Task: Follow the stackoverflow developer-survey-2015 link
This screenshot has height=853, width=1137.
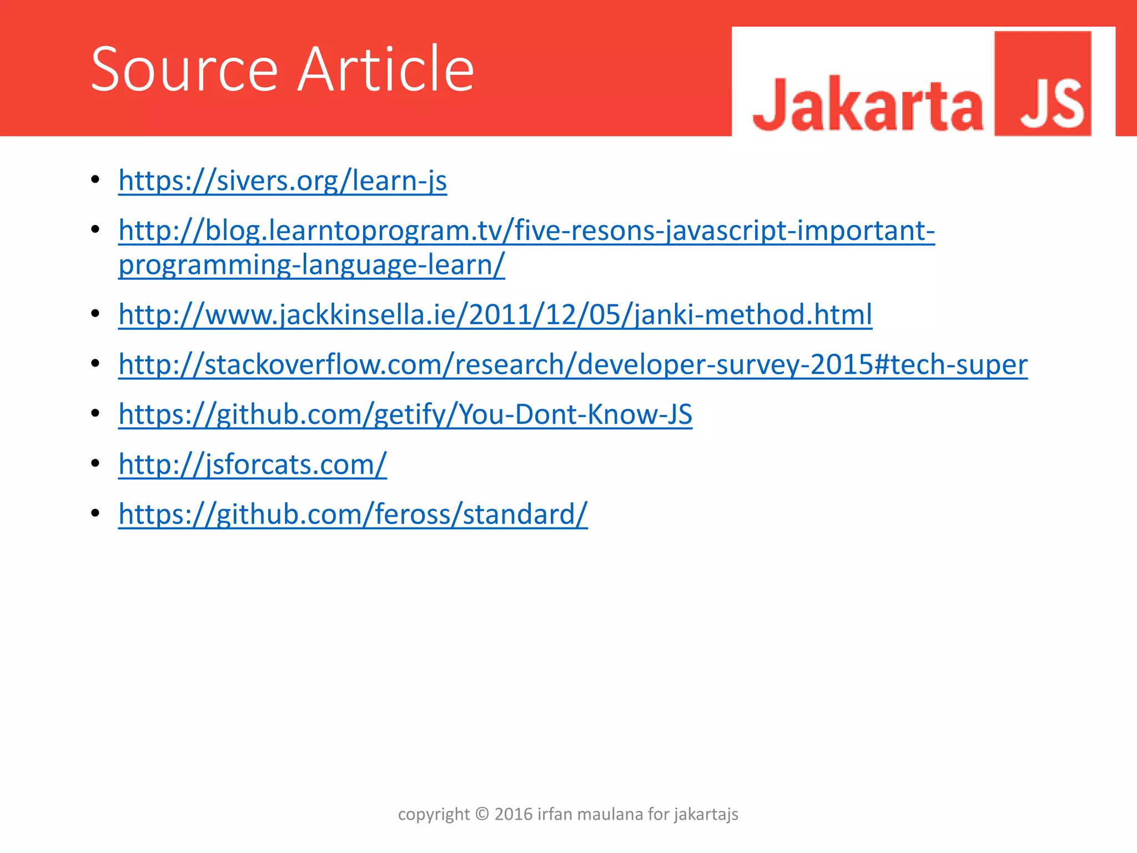Action: [572, 365]
